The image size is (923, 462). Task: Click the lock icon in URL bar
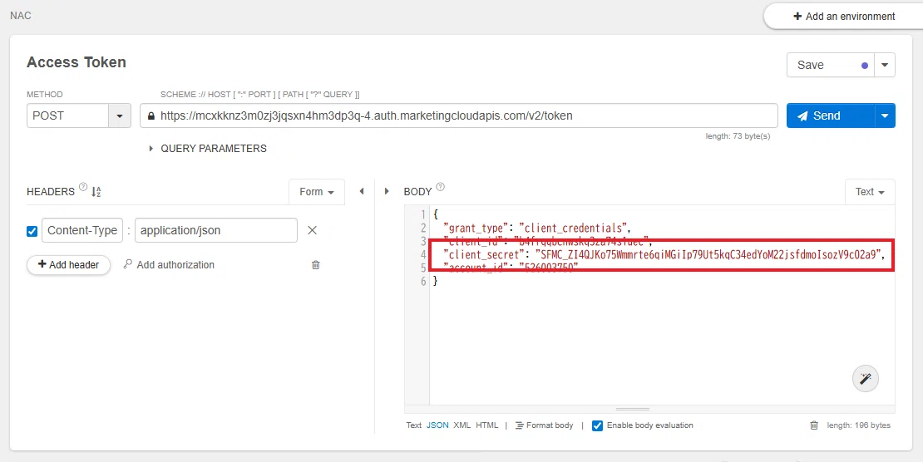(x=151, y=116)
